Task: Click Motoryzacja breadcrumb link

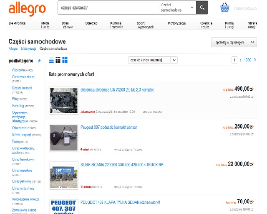Action: [x=28, y=48]
